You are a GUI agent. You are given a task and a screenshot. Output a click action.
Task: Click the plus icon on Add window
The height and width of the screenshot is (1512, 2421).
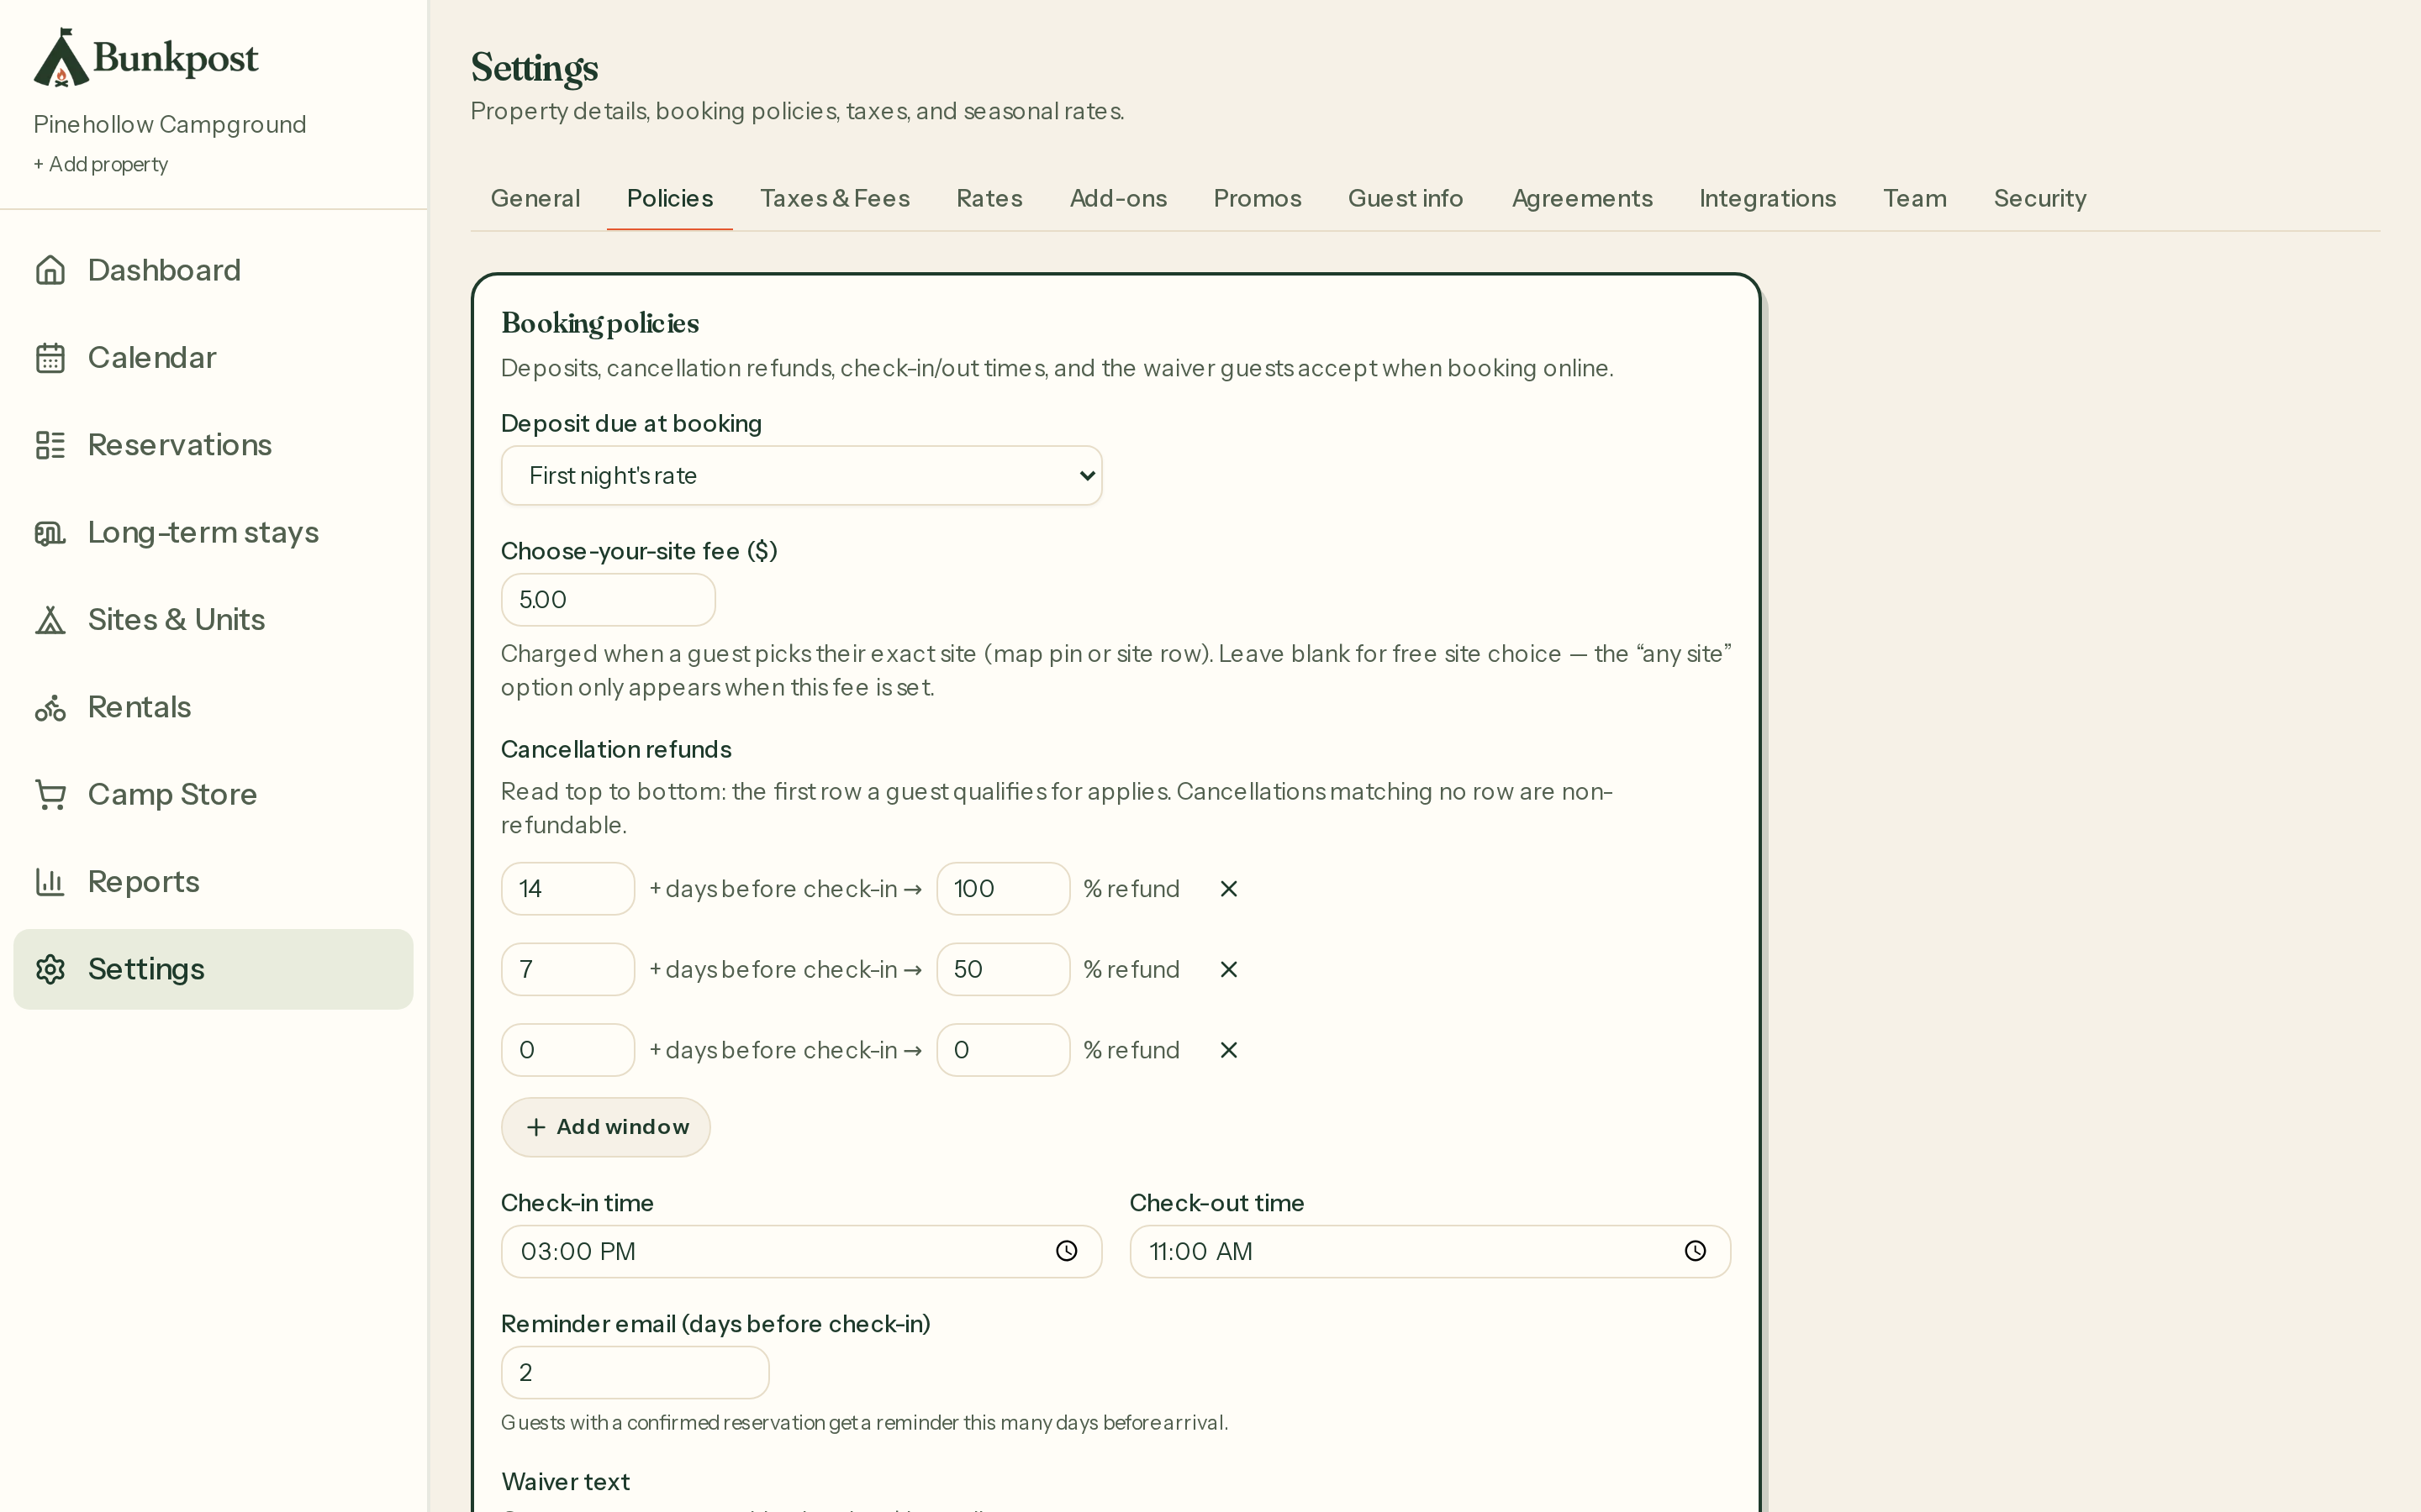[536, 1127]
